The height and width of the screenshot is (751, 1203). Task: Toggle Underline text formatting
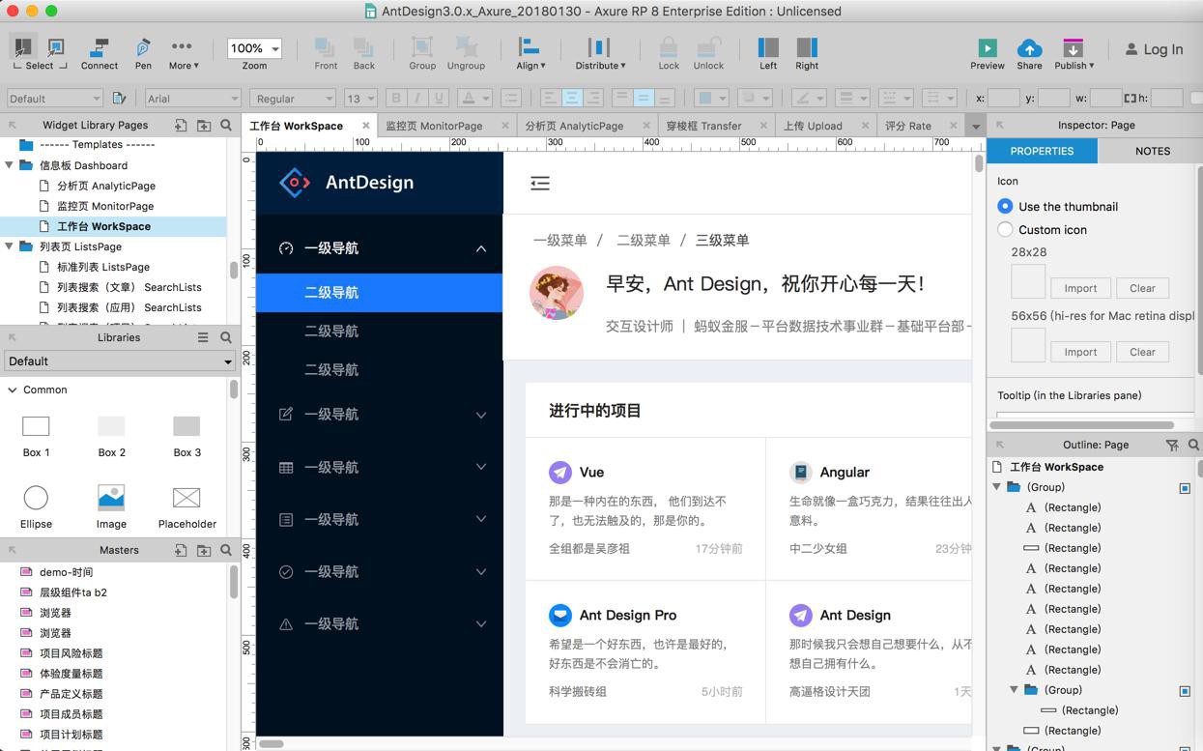[439, 98]
